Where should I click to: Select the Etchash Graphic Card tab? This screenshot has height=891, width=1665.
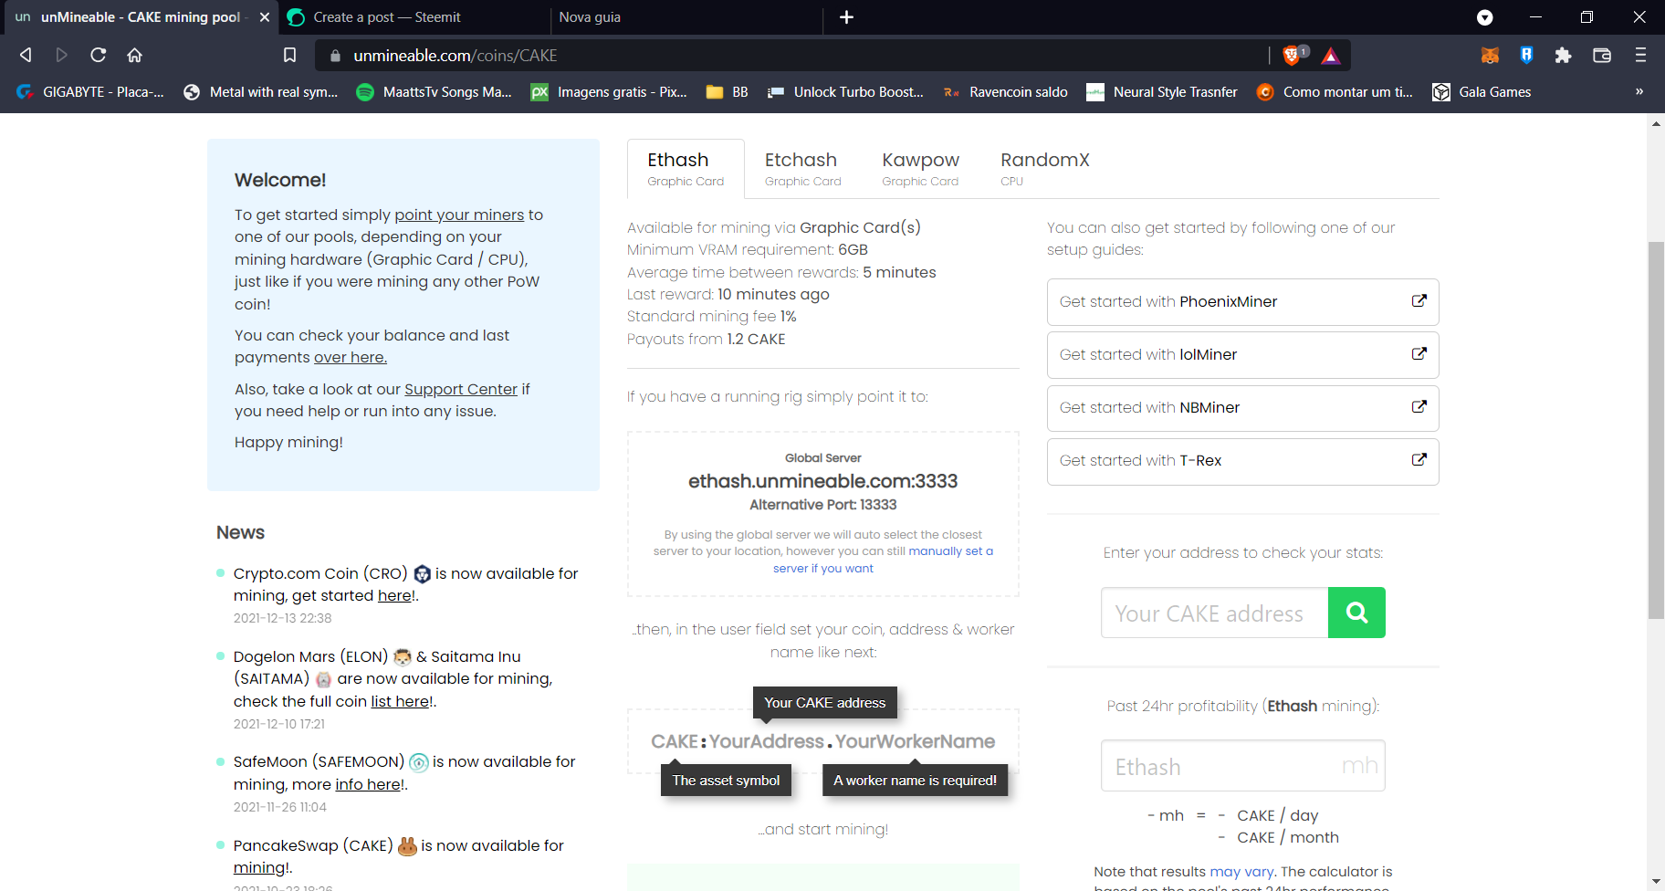click(x=802, y=169)
